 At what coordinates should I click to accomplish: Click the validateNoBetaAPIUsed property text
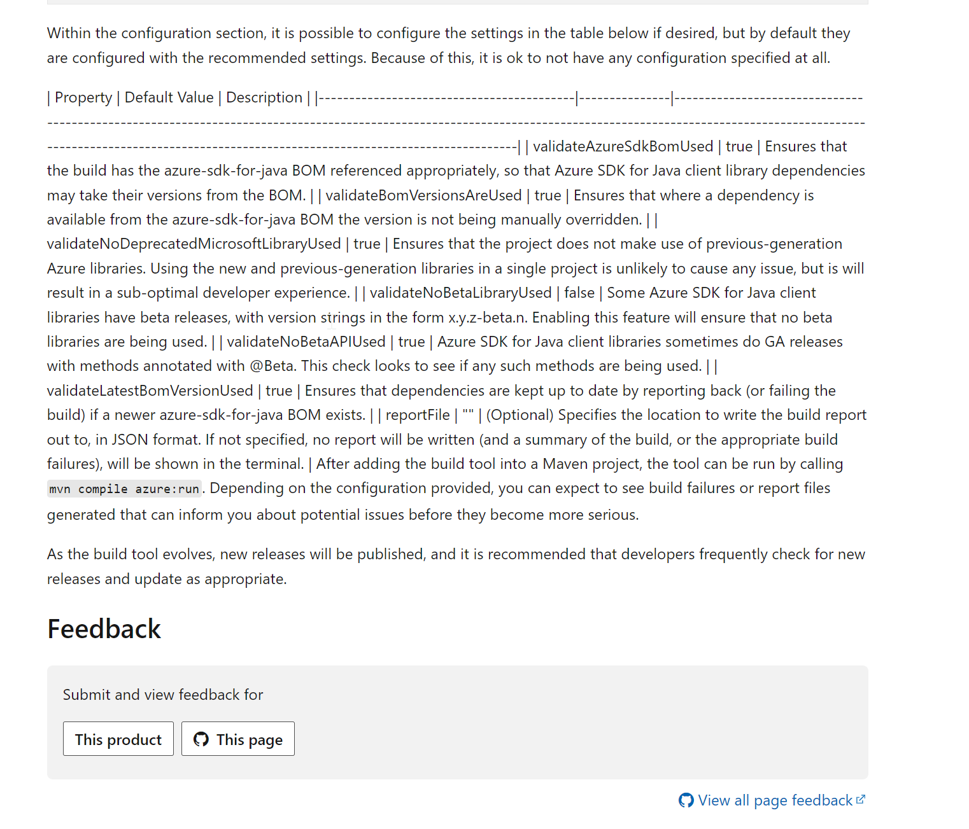click(307, 342)
